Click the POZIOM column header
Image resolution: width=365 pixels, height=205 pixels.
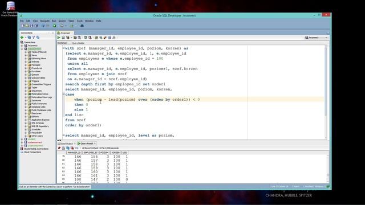(x=104, y=153)
